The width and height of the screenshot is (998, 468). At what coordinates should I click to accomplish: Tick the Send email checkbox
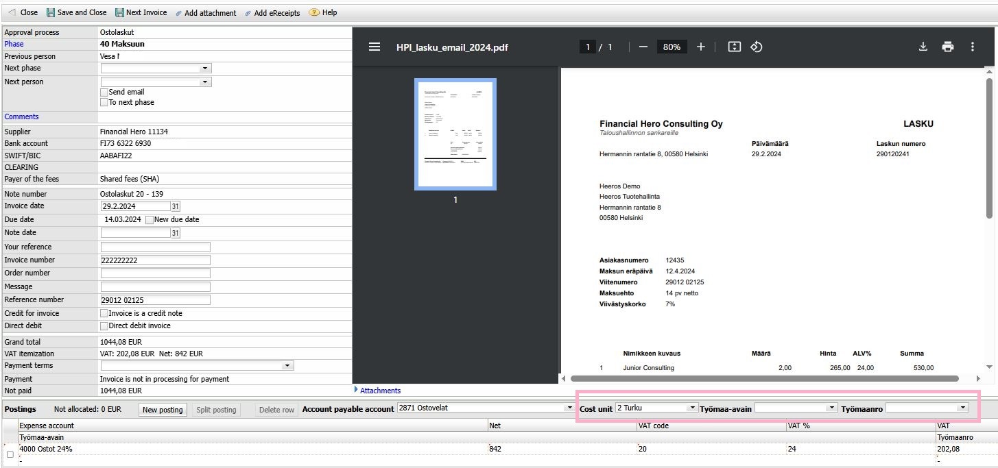[x=104, y=92]
